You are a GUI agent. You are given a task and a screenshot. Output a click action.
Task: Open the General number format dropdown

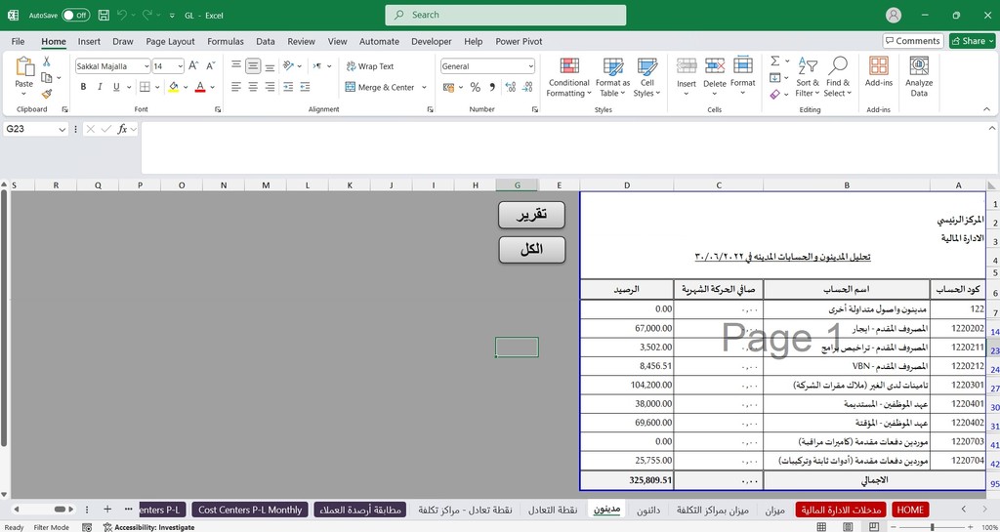(530, 66)
